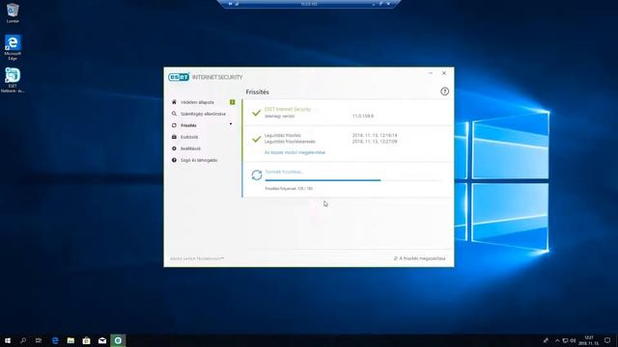The height and width of the screenshot is (347, 618).
Task: Click the green checkmark beside Legutóbbi frissítés
Action: point(256,139)
